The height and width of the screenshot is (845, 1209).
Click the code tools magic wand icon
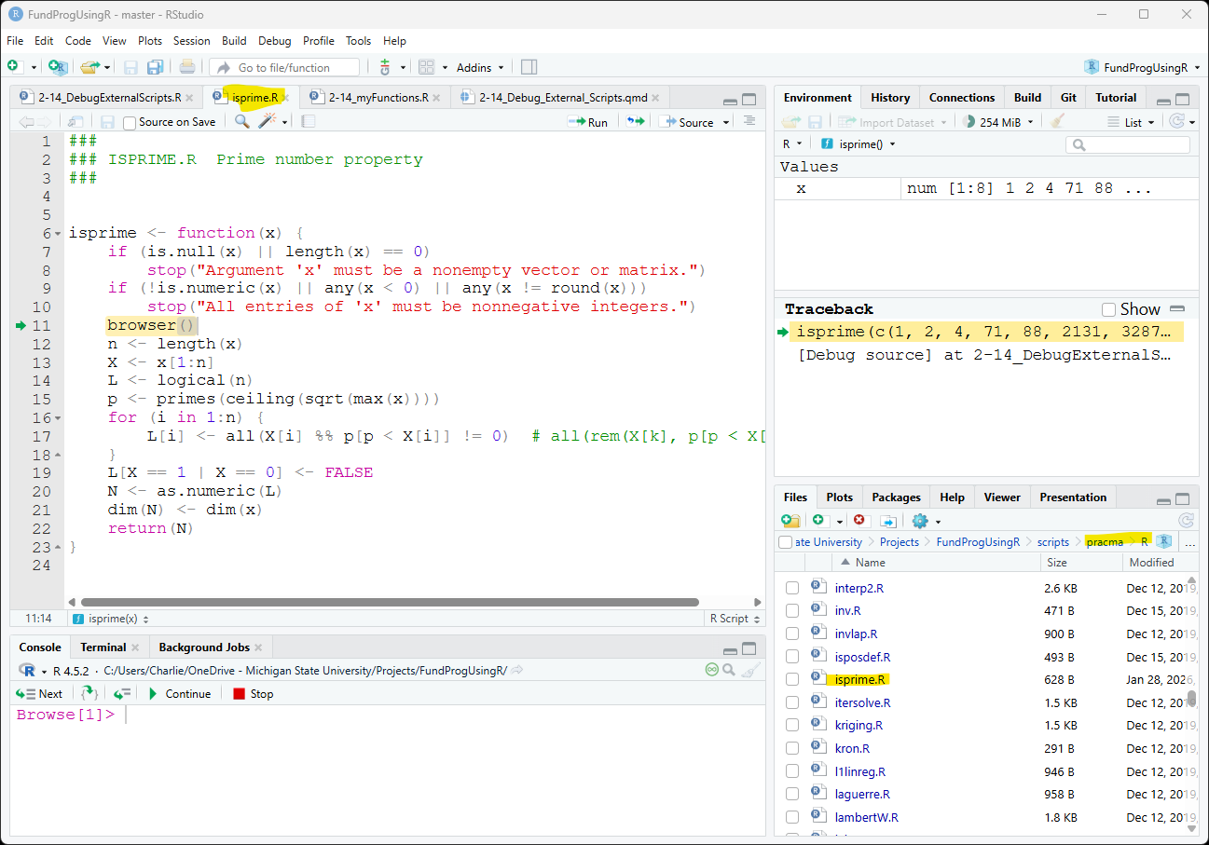[268, 121]
